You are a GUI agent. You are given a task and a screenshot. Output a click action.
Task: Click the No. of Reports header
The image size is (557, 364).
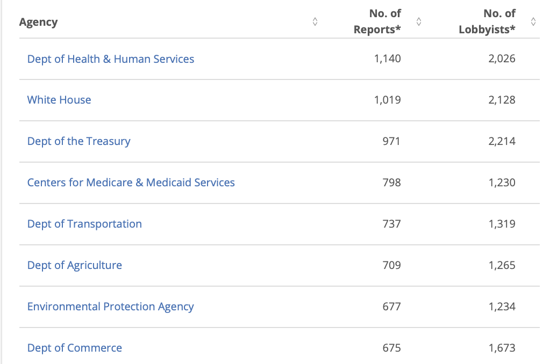(377, 21)
